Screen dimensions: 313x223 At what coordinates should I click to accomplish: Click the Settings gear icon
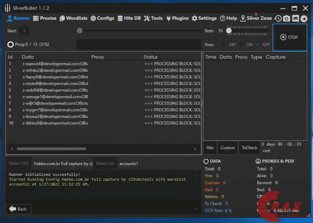click(194, 18)
